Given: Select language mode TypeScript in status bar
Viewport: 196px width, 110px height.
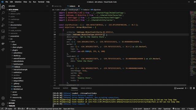Looking at the screenshot, I should pyautogui.click(x=167, y=109).
